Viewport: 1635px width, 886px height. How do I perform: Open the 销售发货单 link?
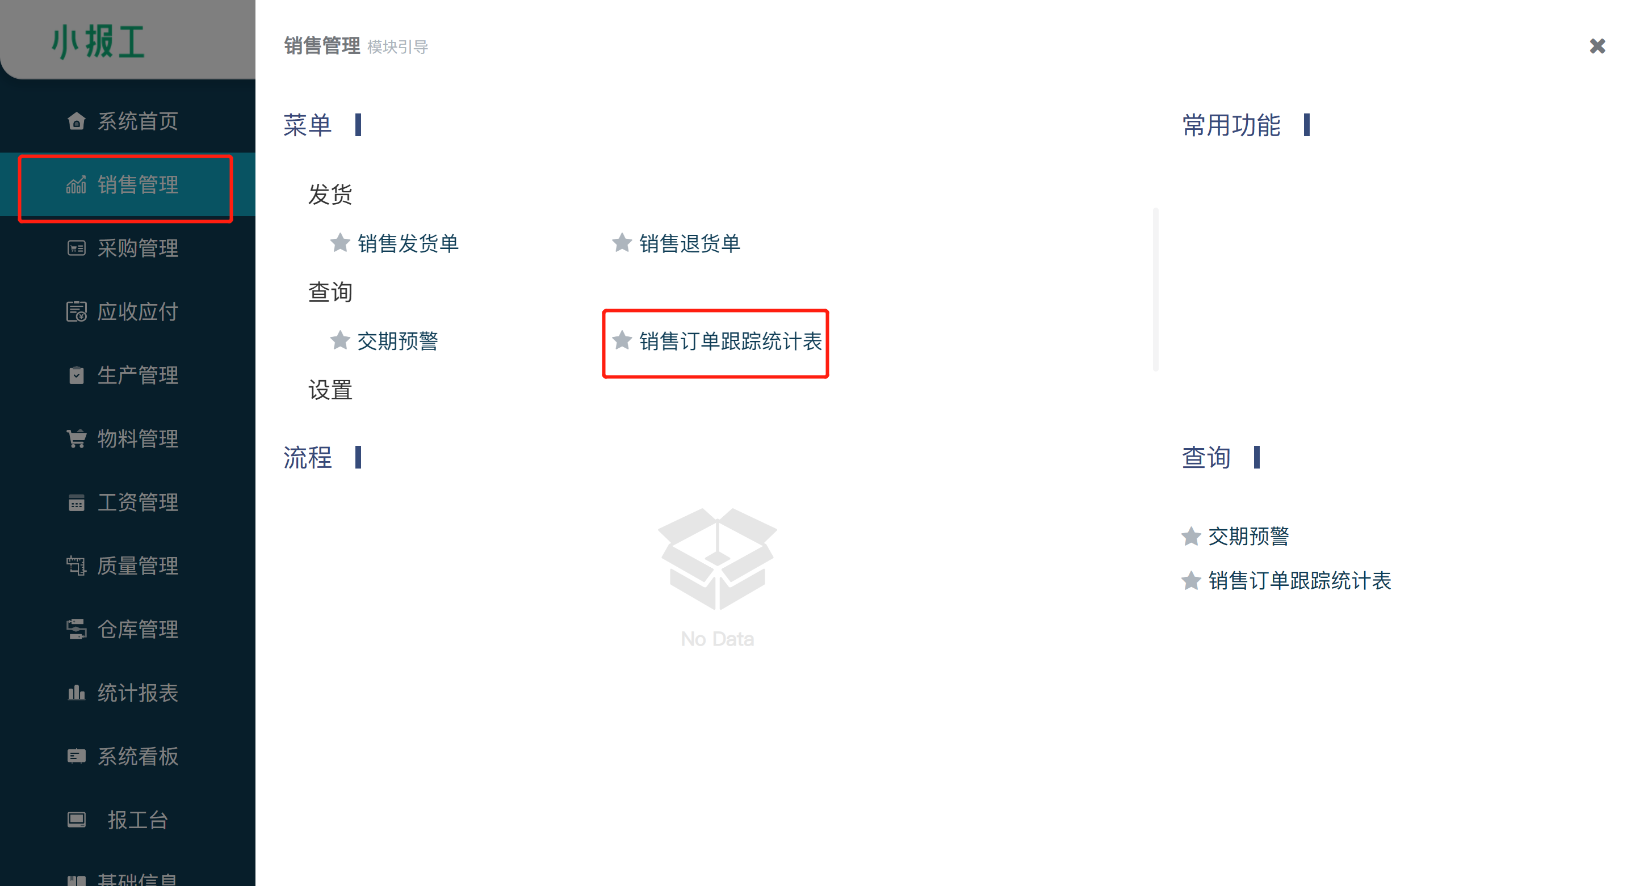(408, 243)
